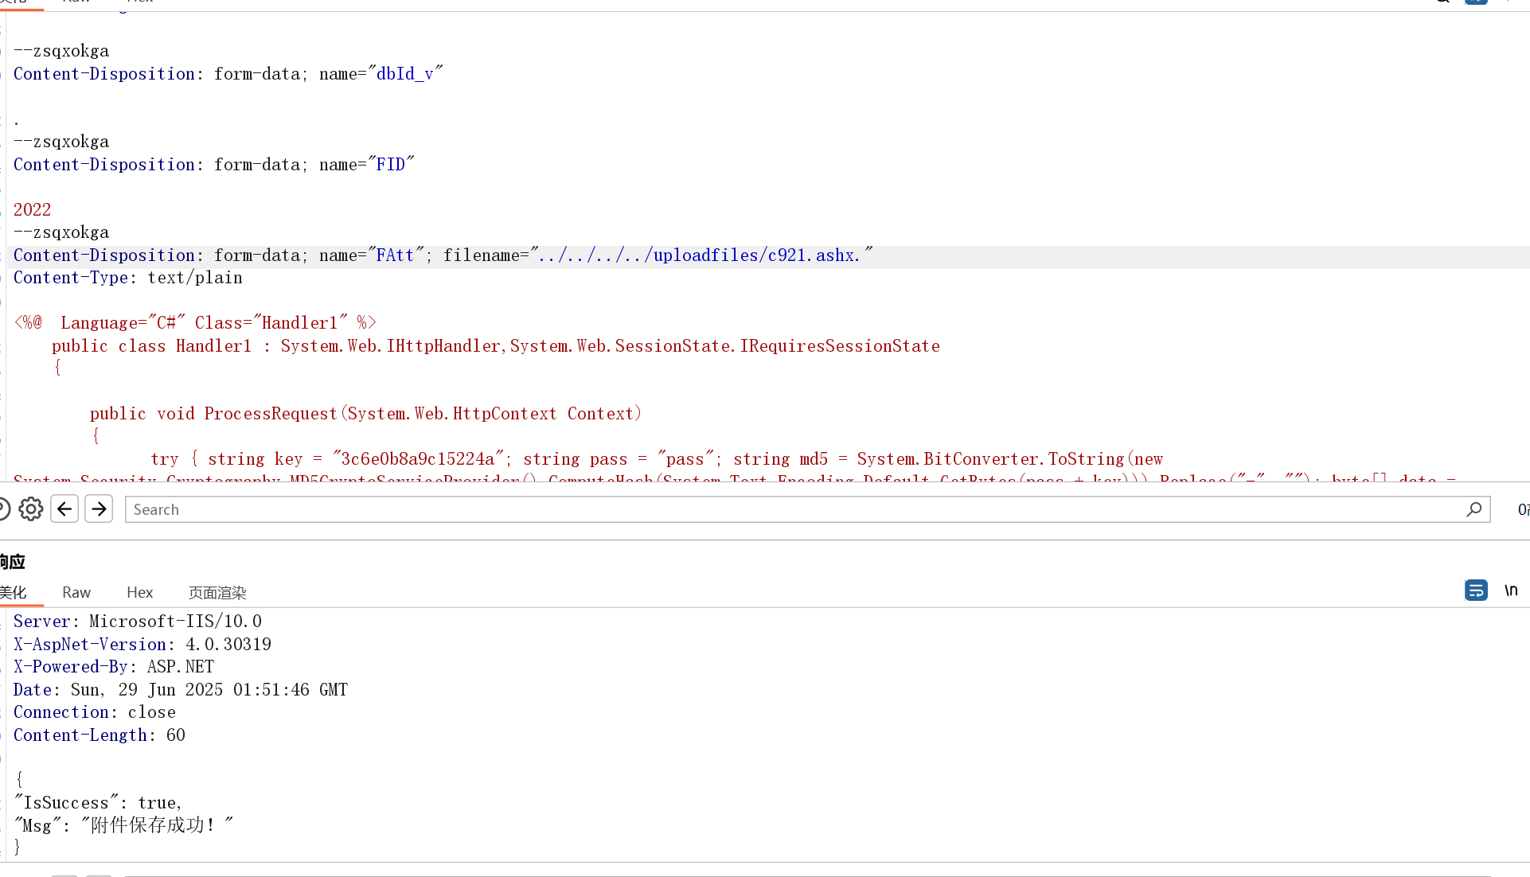The image size is (1530, 877).
Task: Focus the request Search input field
Action: (807, 509)
